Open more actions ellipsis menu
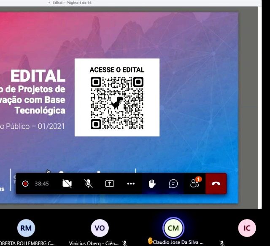Viewport: 270px width, 246px height. (x=131, y=184)
